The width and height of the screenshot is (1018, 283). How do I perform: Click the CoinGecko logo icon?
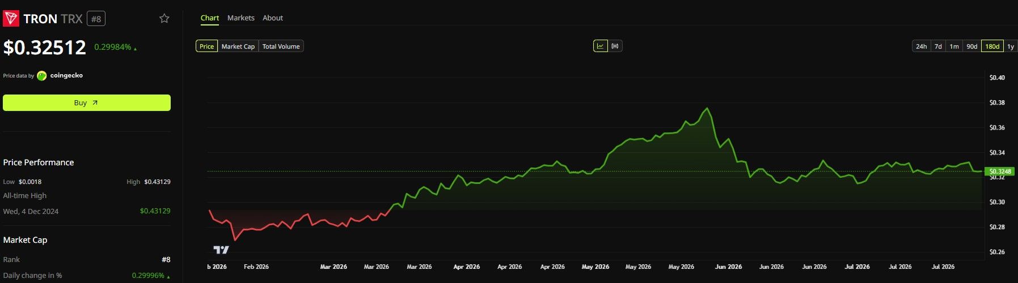42,76
